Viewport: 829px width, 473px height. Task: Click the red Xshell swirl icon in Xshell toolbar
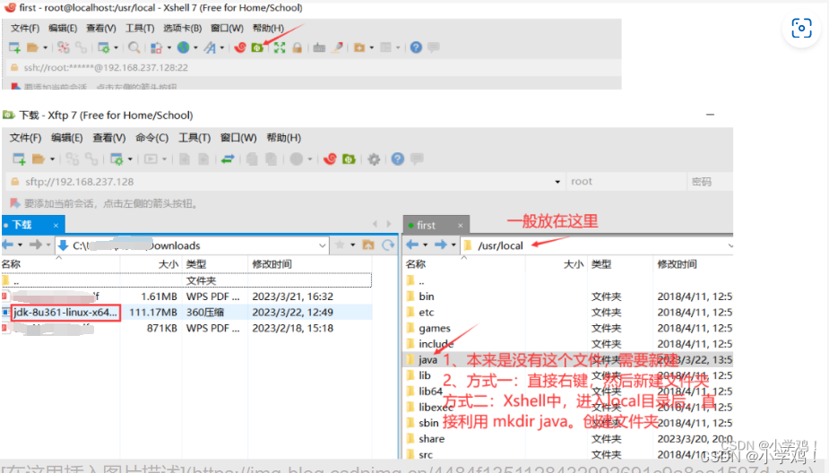tap(240, 47)
